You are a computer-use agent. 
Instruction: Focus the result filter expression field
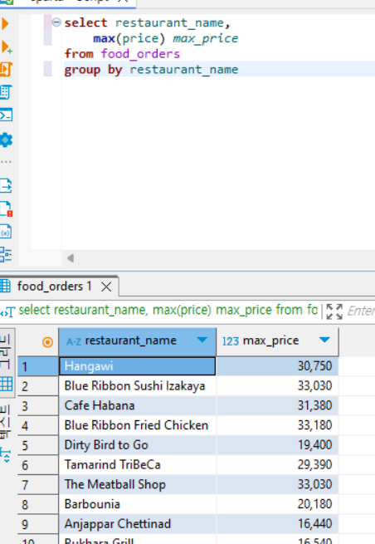360,311
